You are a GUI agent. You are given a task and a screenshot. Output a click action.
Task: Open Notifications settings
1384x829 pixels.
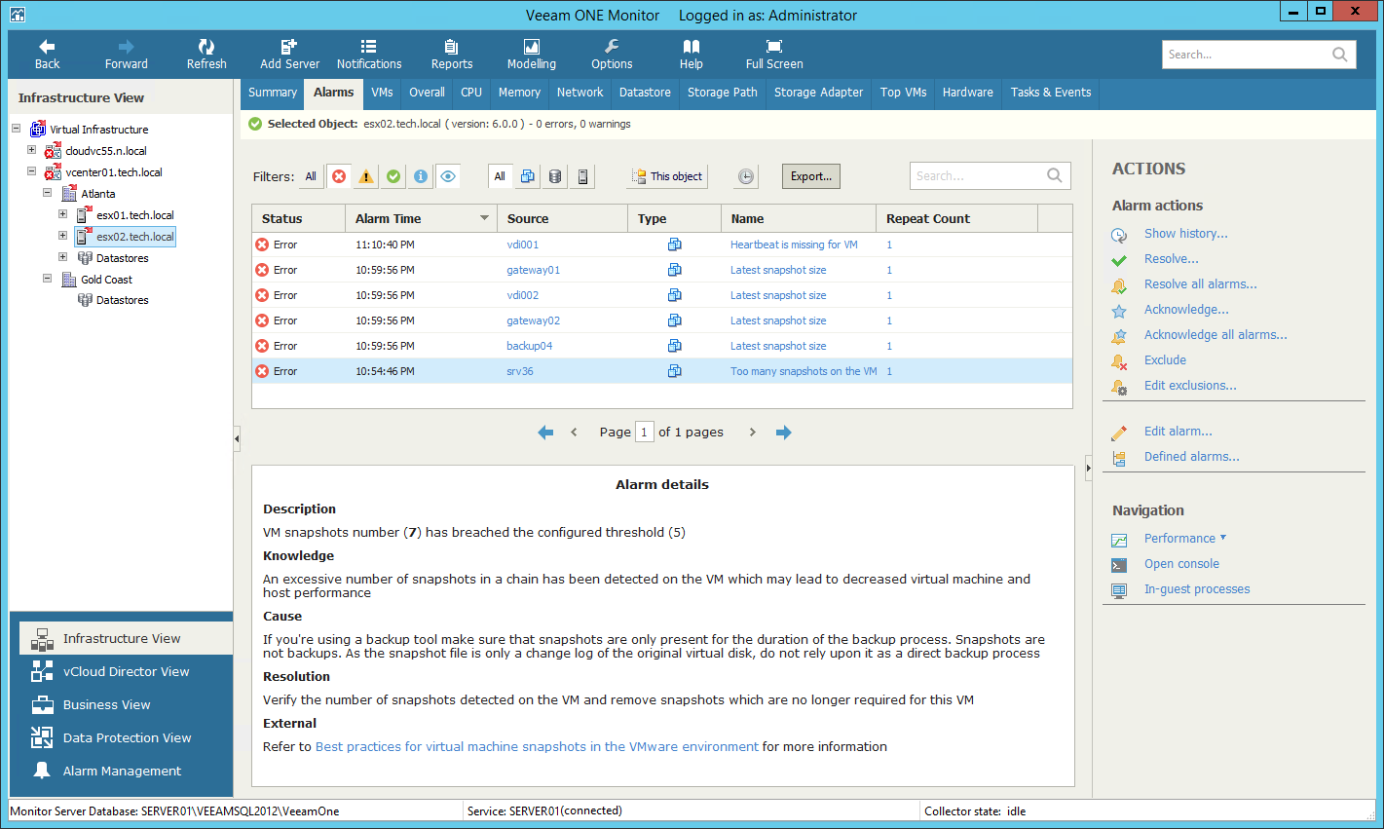[369, 55]
